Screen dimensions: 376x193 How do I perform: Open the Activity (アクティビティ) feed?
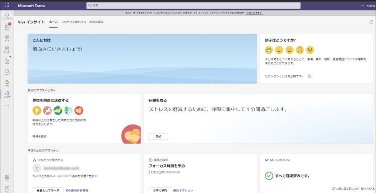click(x=7, y=16)
